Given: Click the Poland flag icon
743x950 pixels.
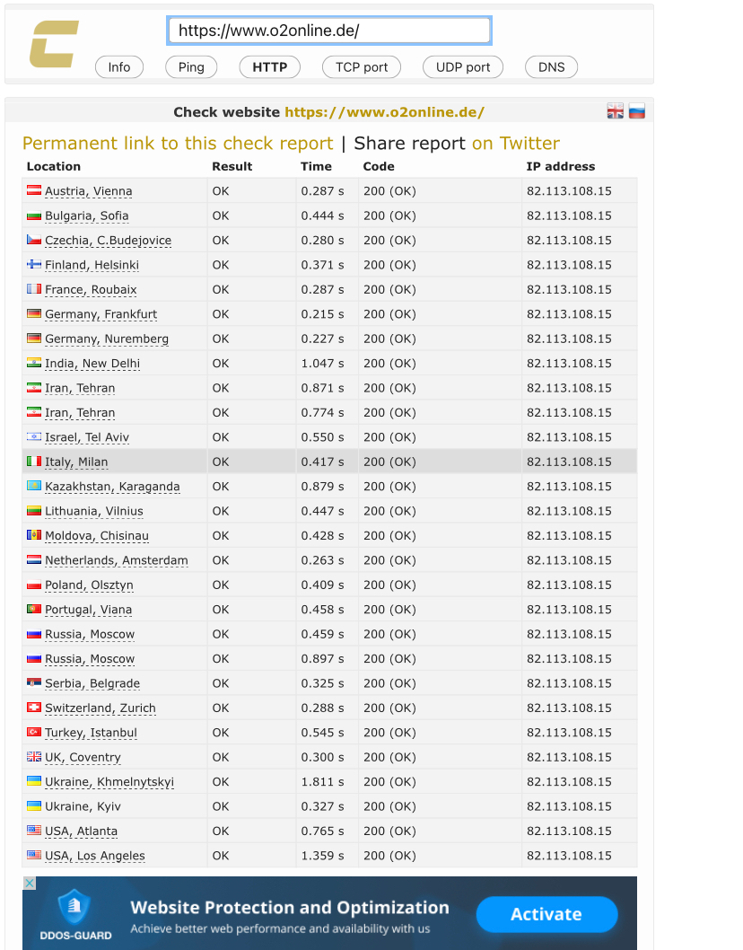Looking at the screenshot, I should click(x=34, y=584).
